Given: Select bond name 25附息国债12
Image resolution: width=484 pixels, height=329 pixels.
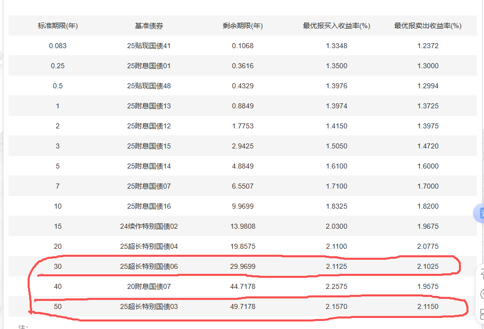Looking at the screenshot, I should [149, 126].
